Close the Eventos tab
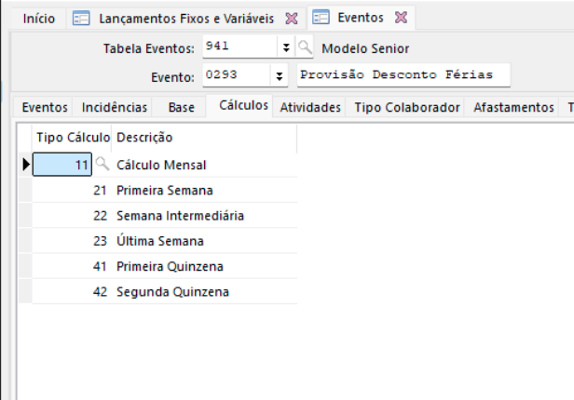 402,18
